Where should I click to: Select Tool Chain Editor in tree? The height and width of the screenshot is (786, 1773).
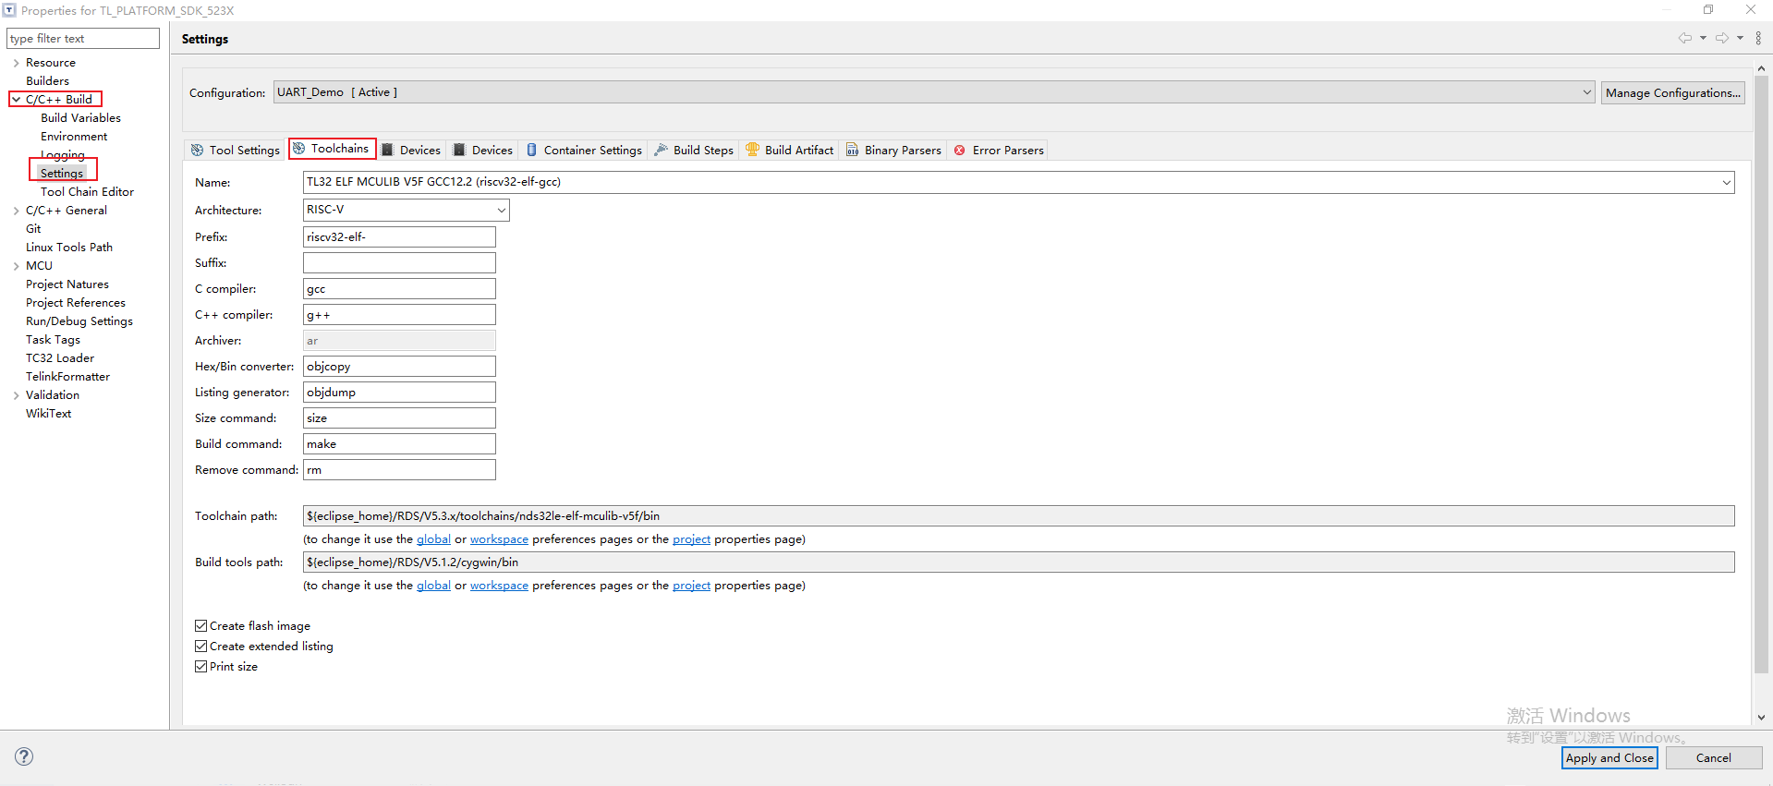click(x=87, y=192)
